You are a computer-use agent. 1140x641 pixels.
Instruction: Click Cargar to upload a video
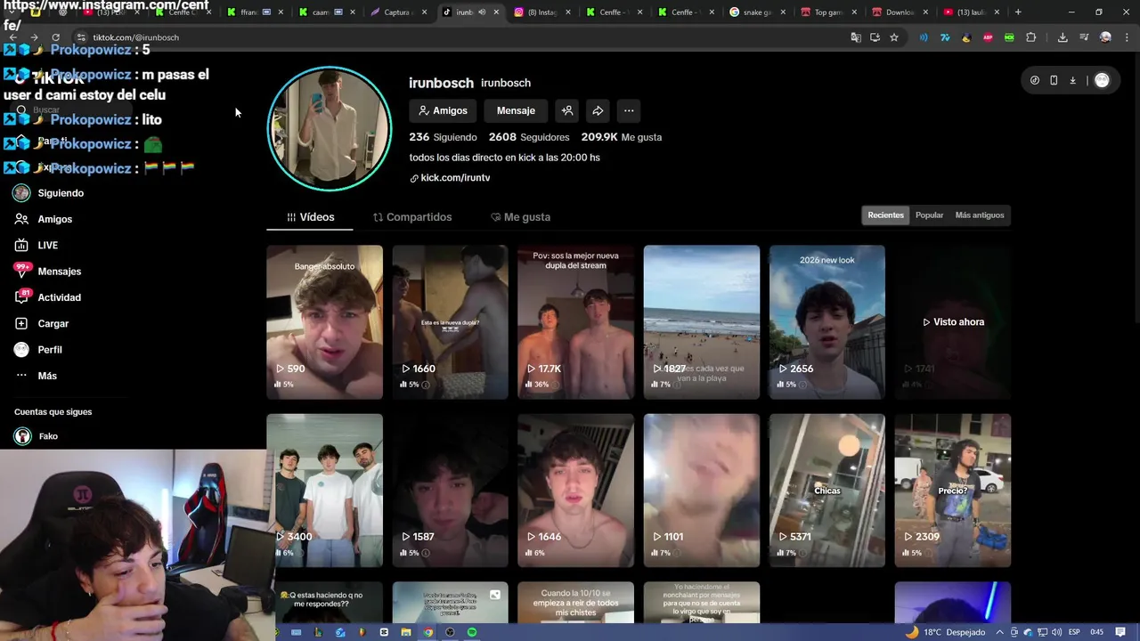tap(53, 323)
